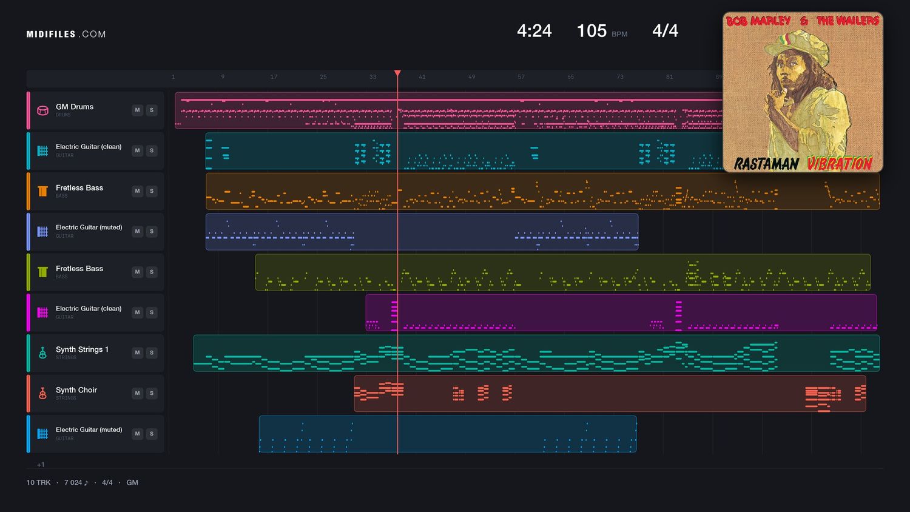This screenshot has width=910, height=512.
Task: Click the olive-green Fretless Bass note clip
Action: coord(563,272)
